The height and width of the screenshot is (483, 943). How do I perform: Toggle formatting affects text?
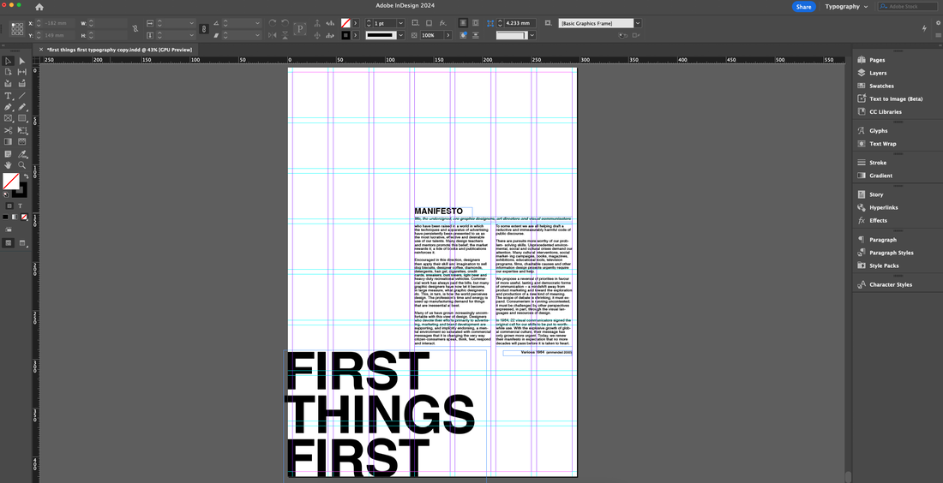(20, 206)
